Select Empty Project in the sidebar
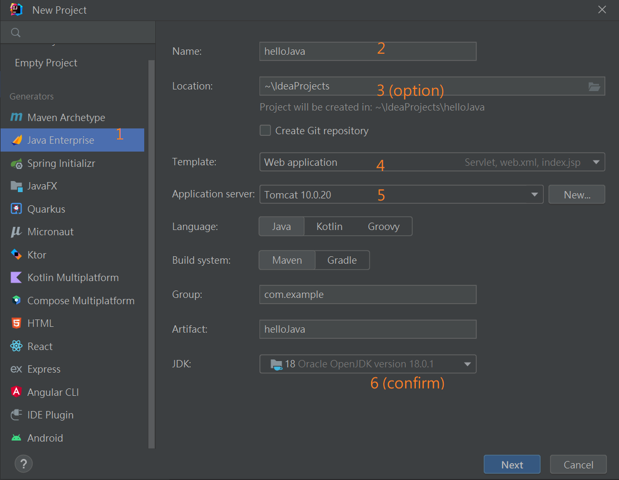Image resolution: width=619 pixels, height=480 pixels. point(46,63)
